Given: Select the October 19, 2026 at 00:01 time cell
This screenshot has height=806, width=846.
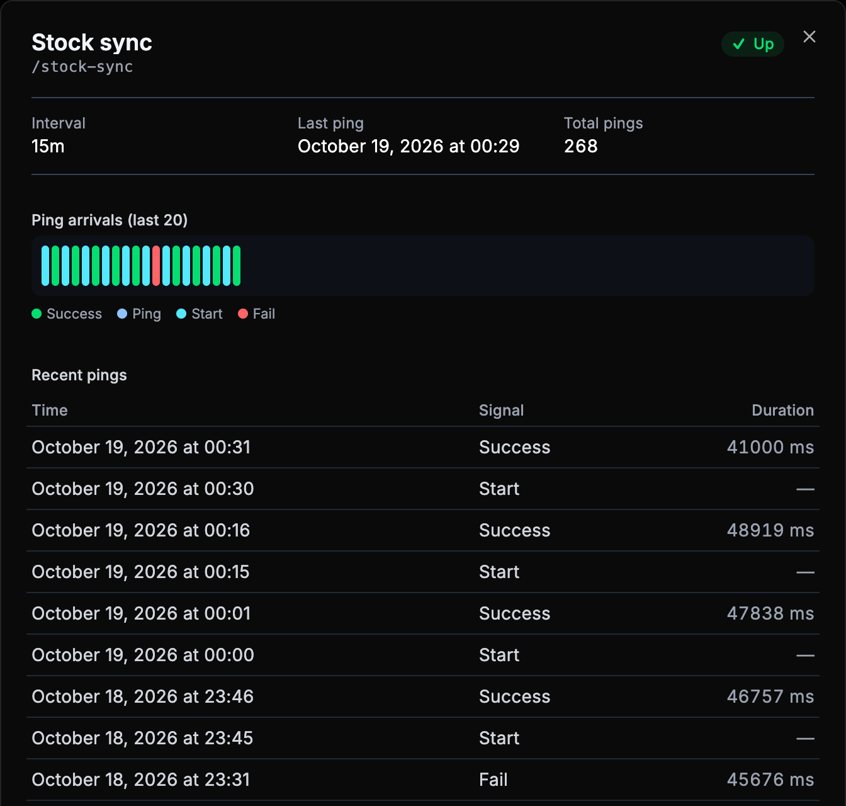Looking at the screenshot, I should click(x=141, y=613).
